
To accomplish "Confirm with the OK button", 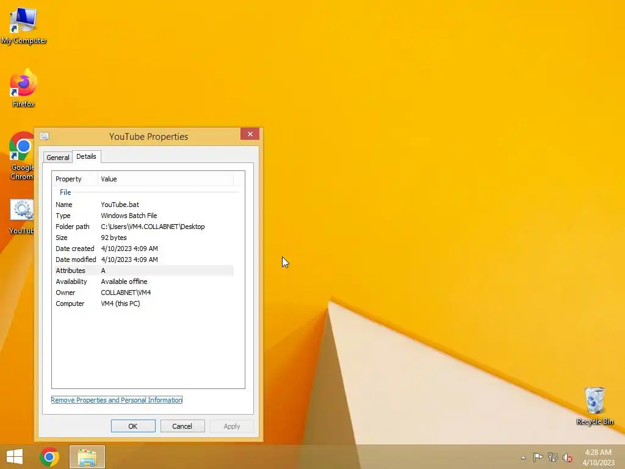I will click(x=133, y=426).
